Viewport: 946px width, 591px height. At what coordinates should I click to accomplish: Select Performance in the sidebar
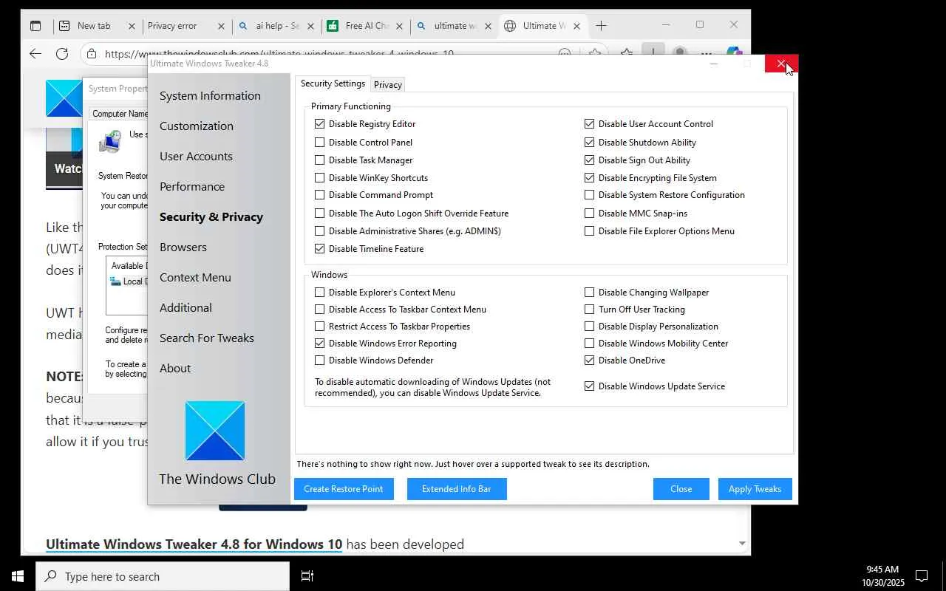tap(192, 187)
